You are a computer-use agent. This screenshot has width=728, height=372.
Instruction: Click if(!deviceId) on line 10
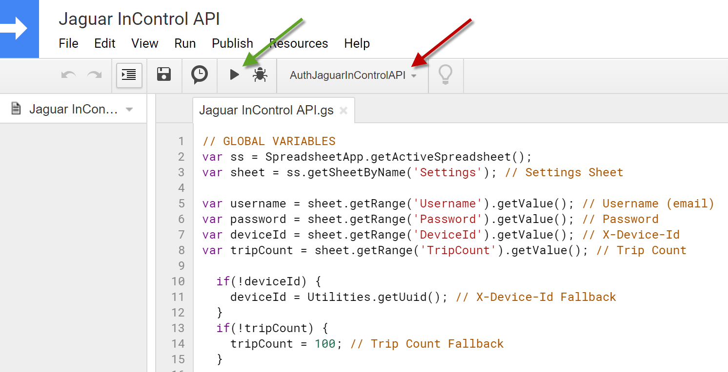(x=262, y=281)
